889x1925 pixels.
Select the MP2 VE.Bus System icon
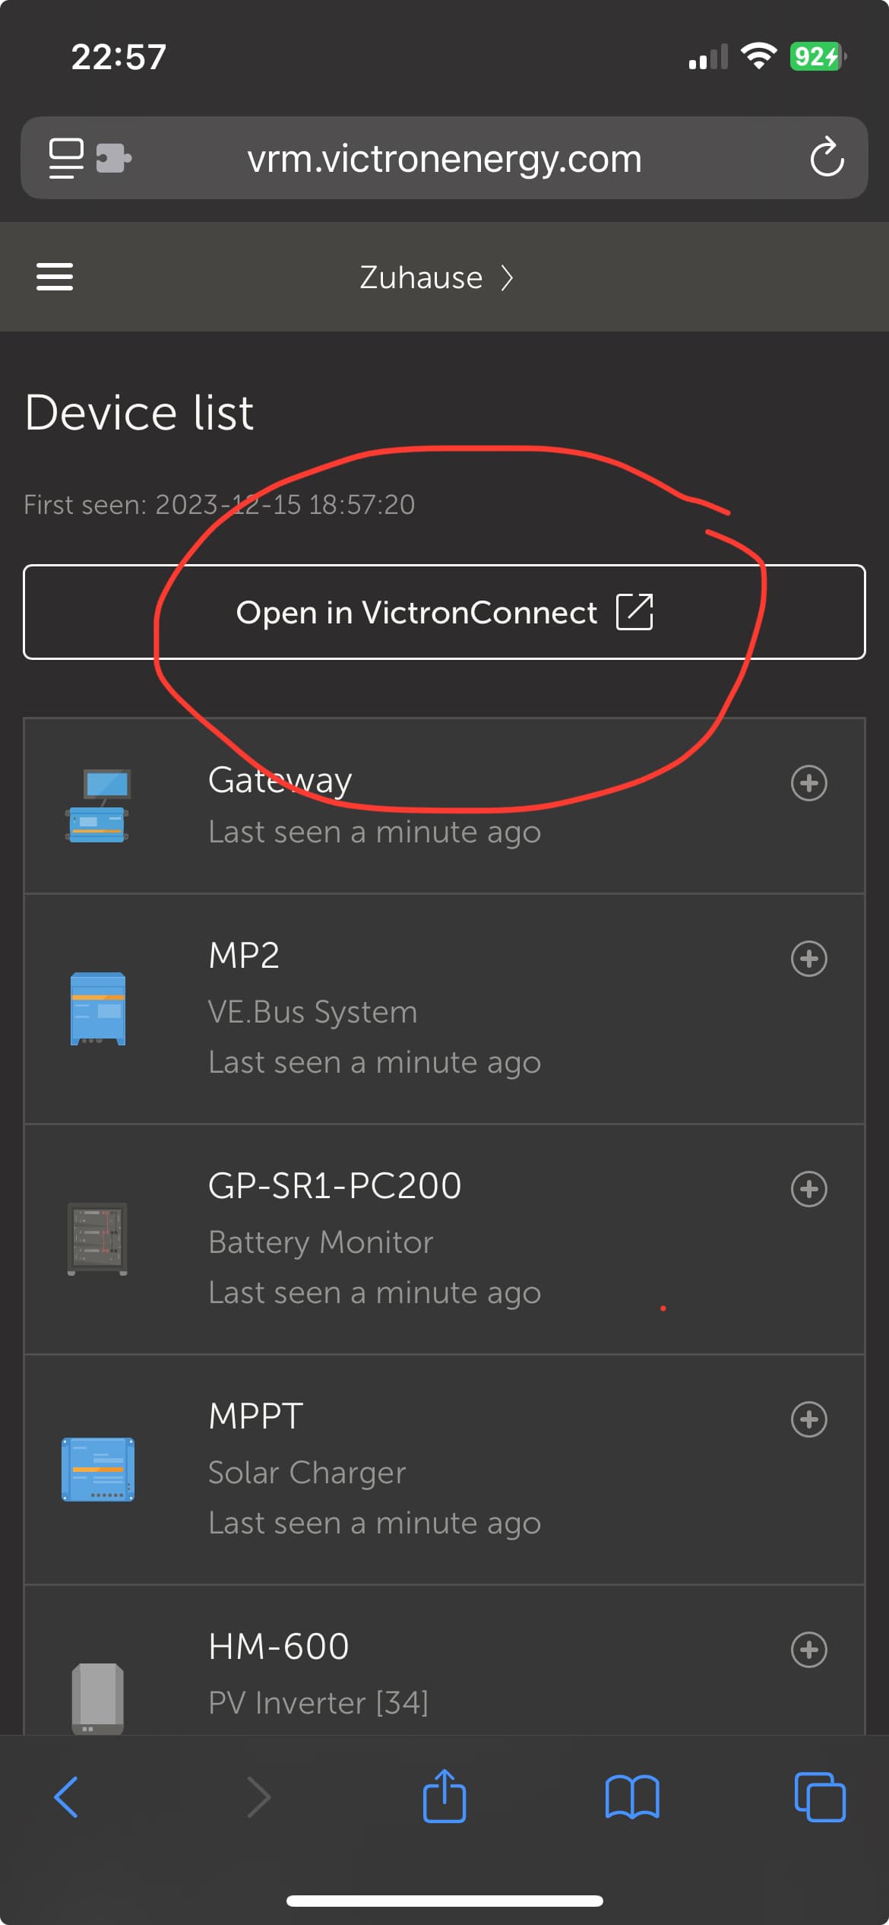pyautogui.click(x=97, y=1009)
